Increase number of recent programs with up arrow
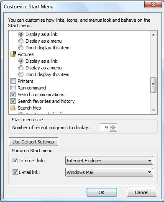Screen dimensions: 164x202 113,126
